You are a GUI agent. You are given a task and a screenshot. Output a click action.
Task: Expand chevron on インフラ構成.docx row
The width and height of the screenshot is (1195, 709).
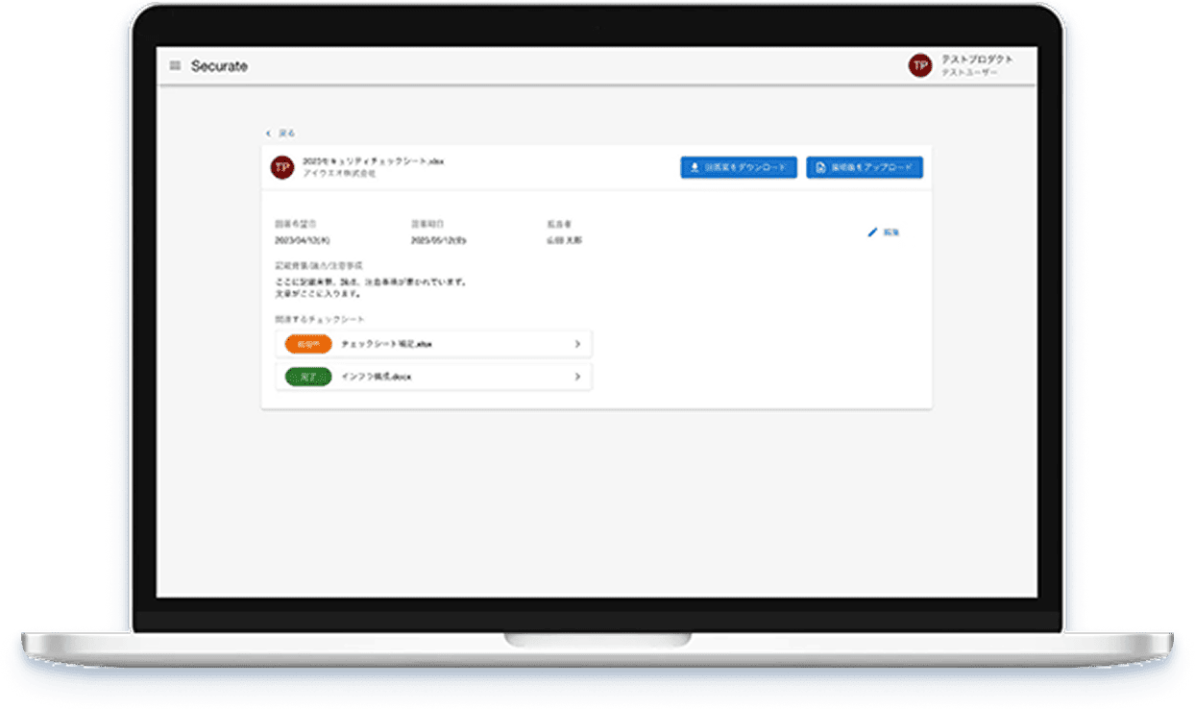pos(577,377)
